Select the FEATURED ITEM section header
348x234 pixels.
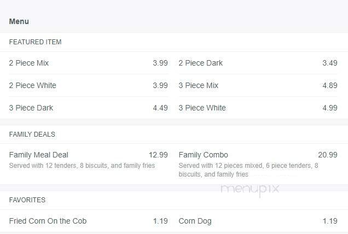click(35, 42)
